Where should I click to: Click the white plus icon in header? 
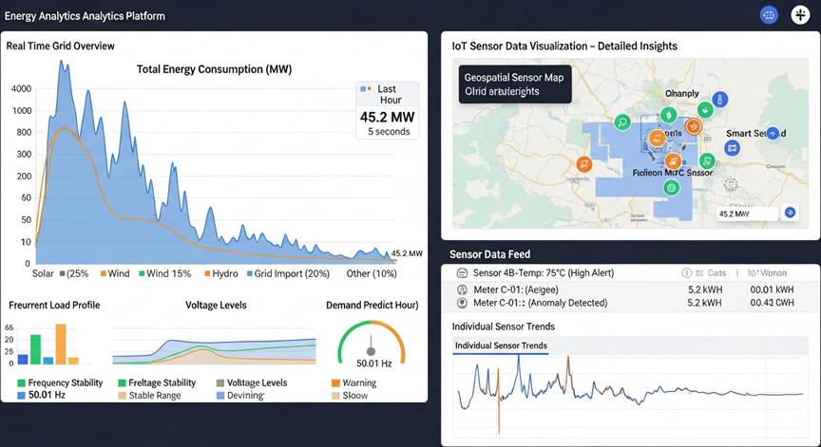click(x=800, y=15)
